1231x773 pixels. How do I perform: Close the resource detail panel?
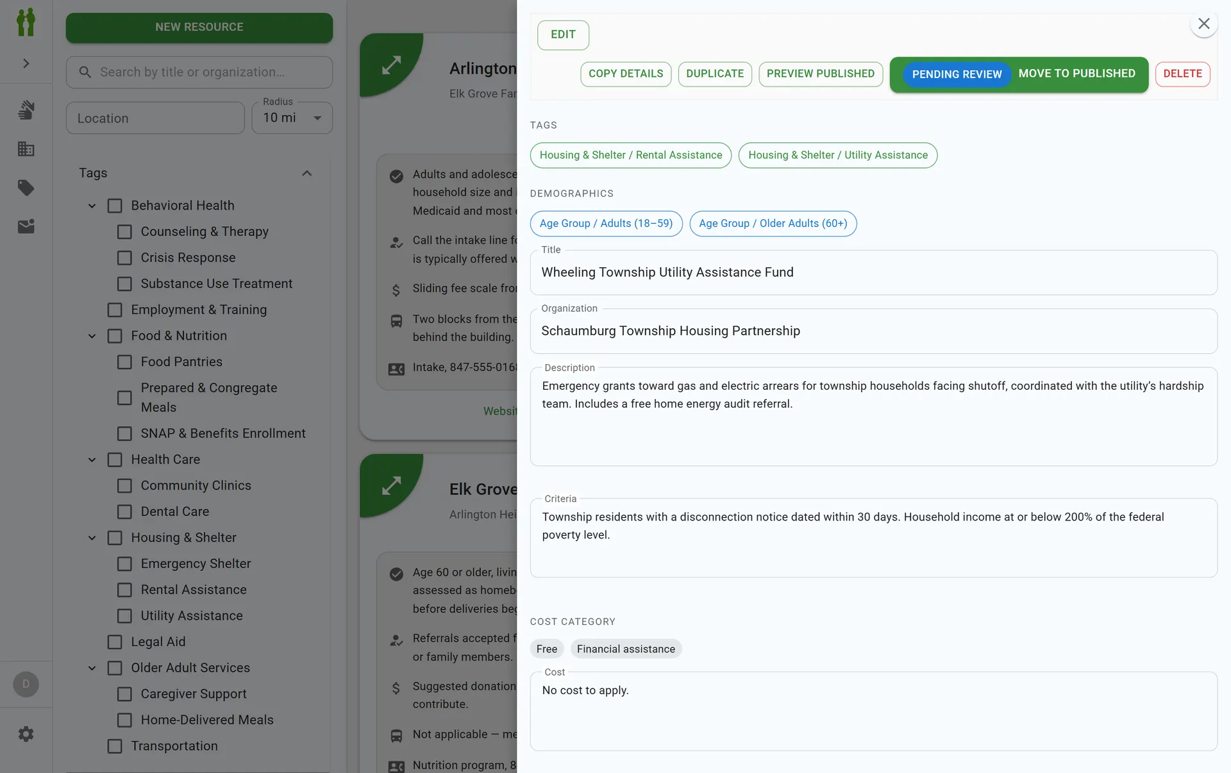[x=1203, y=24]
